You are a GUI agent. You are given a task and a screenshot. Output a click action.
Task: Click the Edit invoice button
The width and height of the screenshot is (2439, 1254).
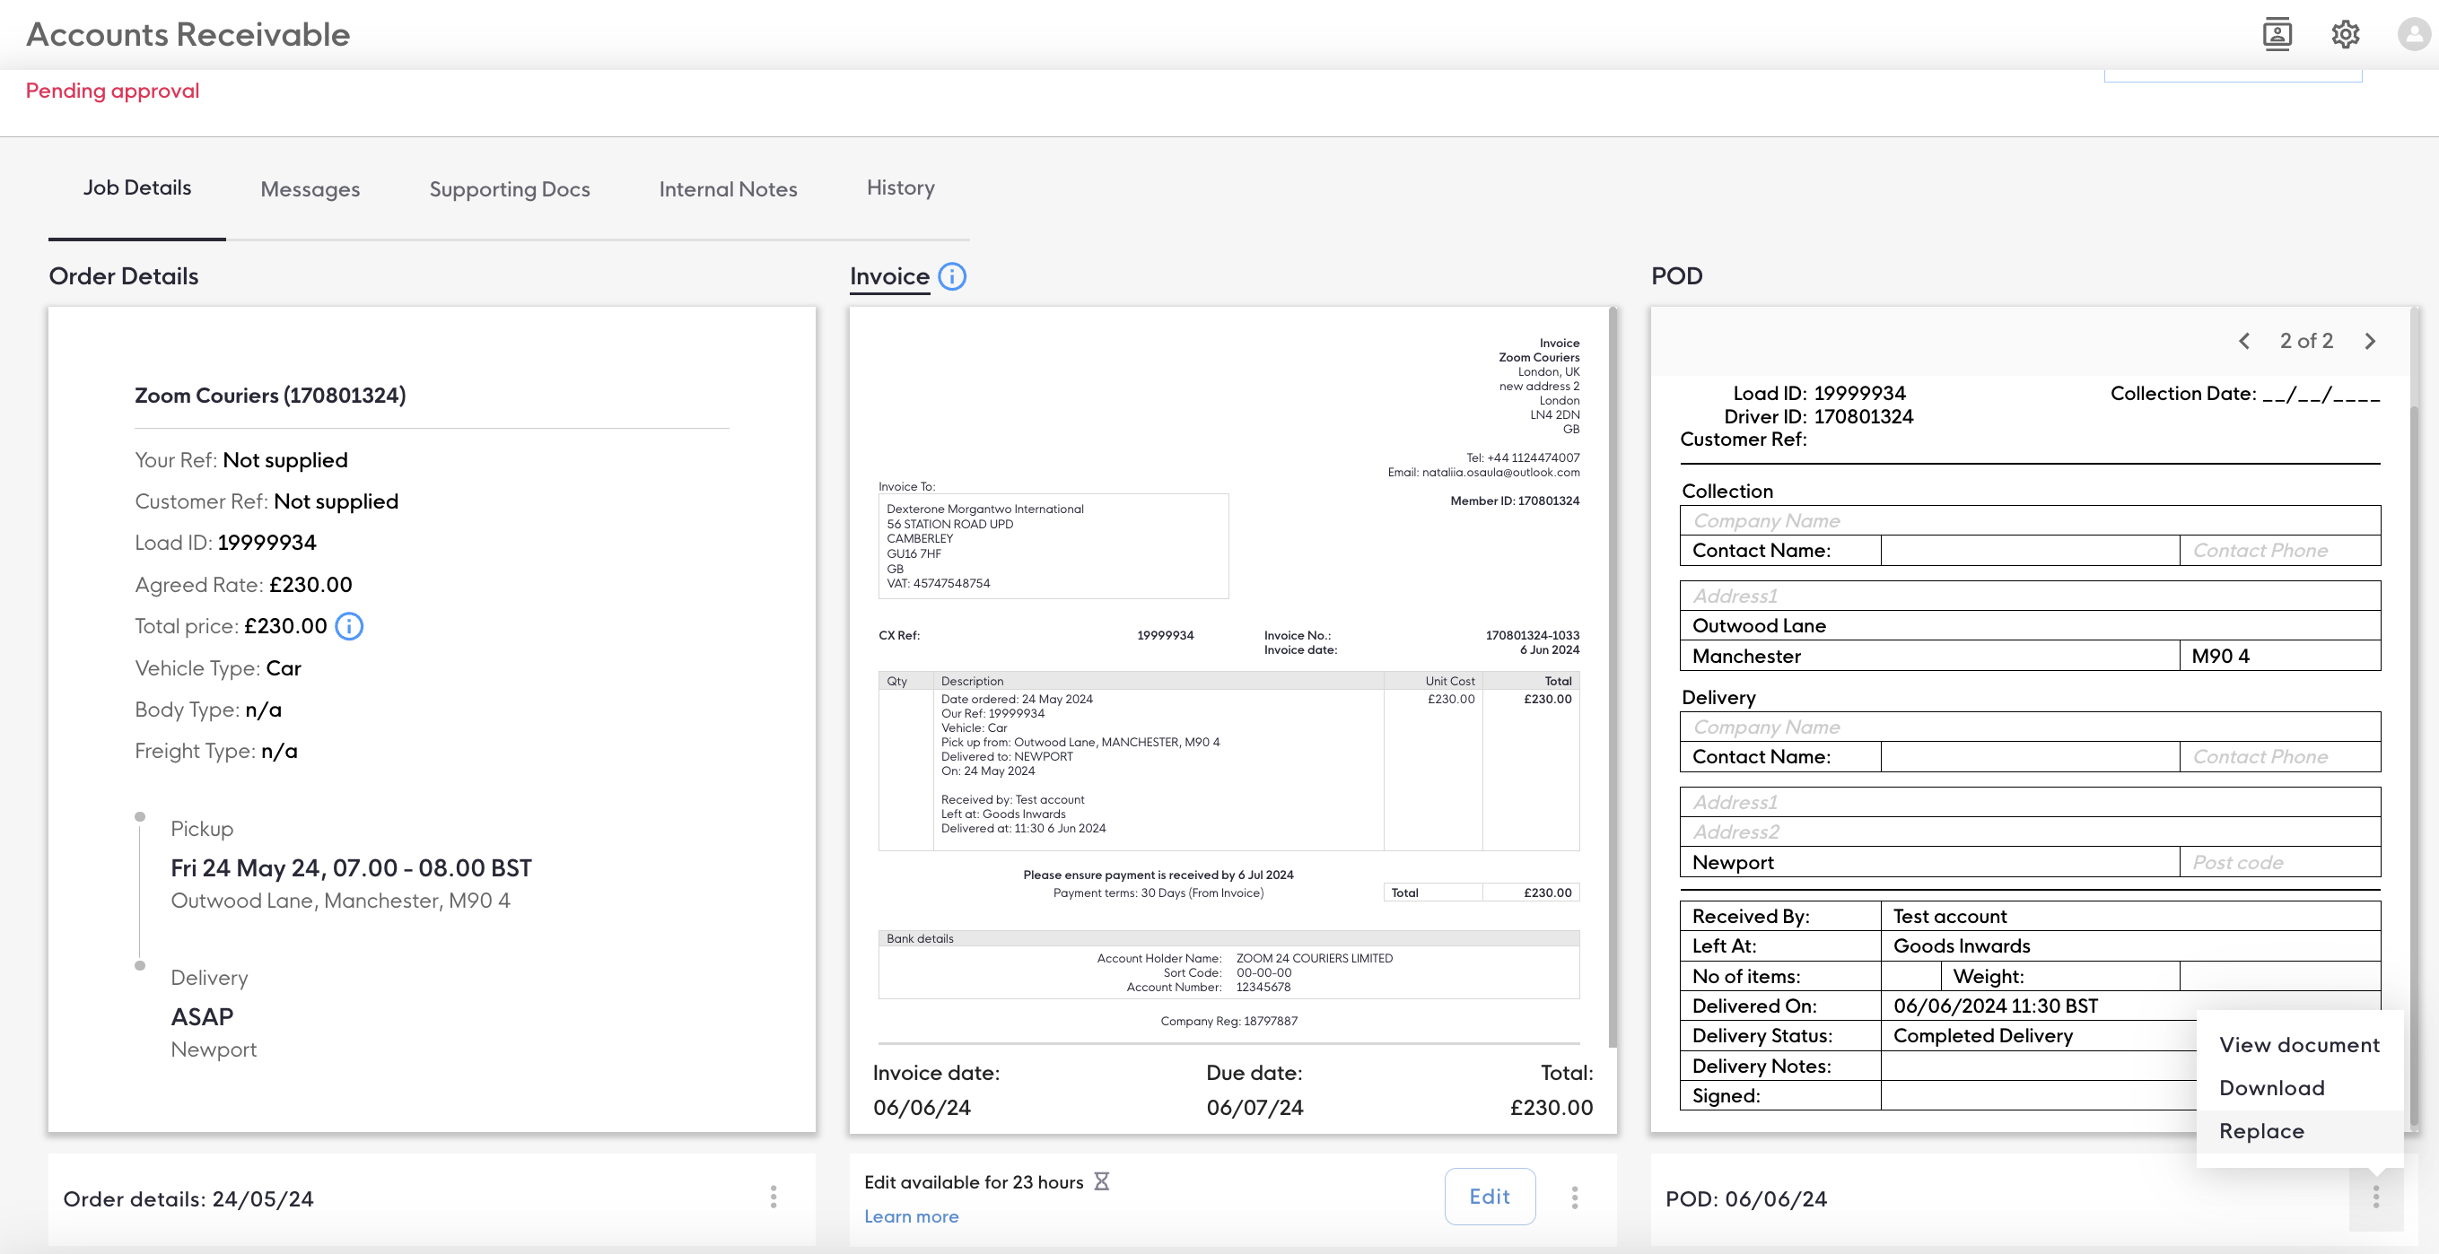tap(1490, 1197)
